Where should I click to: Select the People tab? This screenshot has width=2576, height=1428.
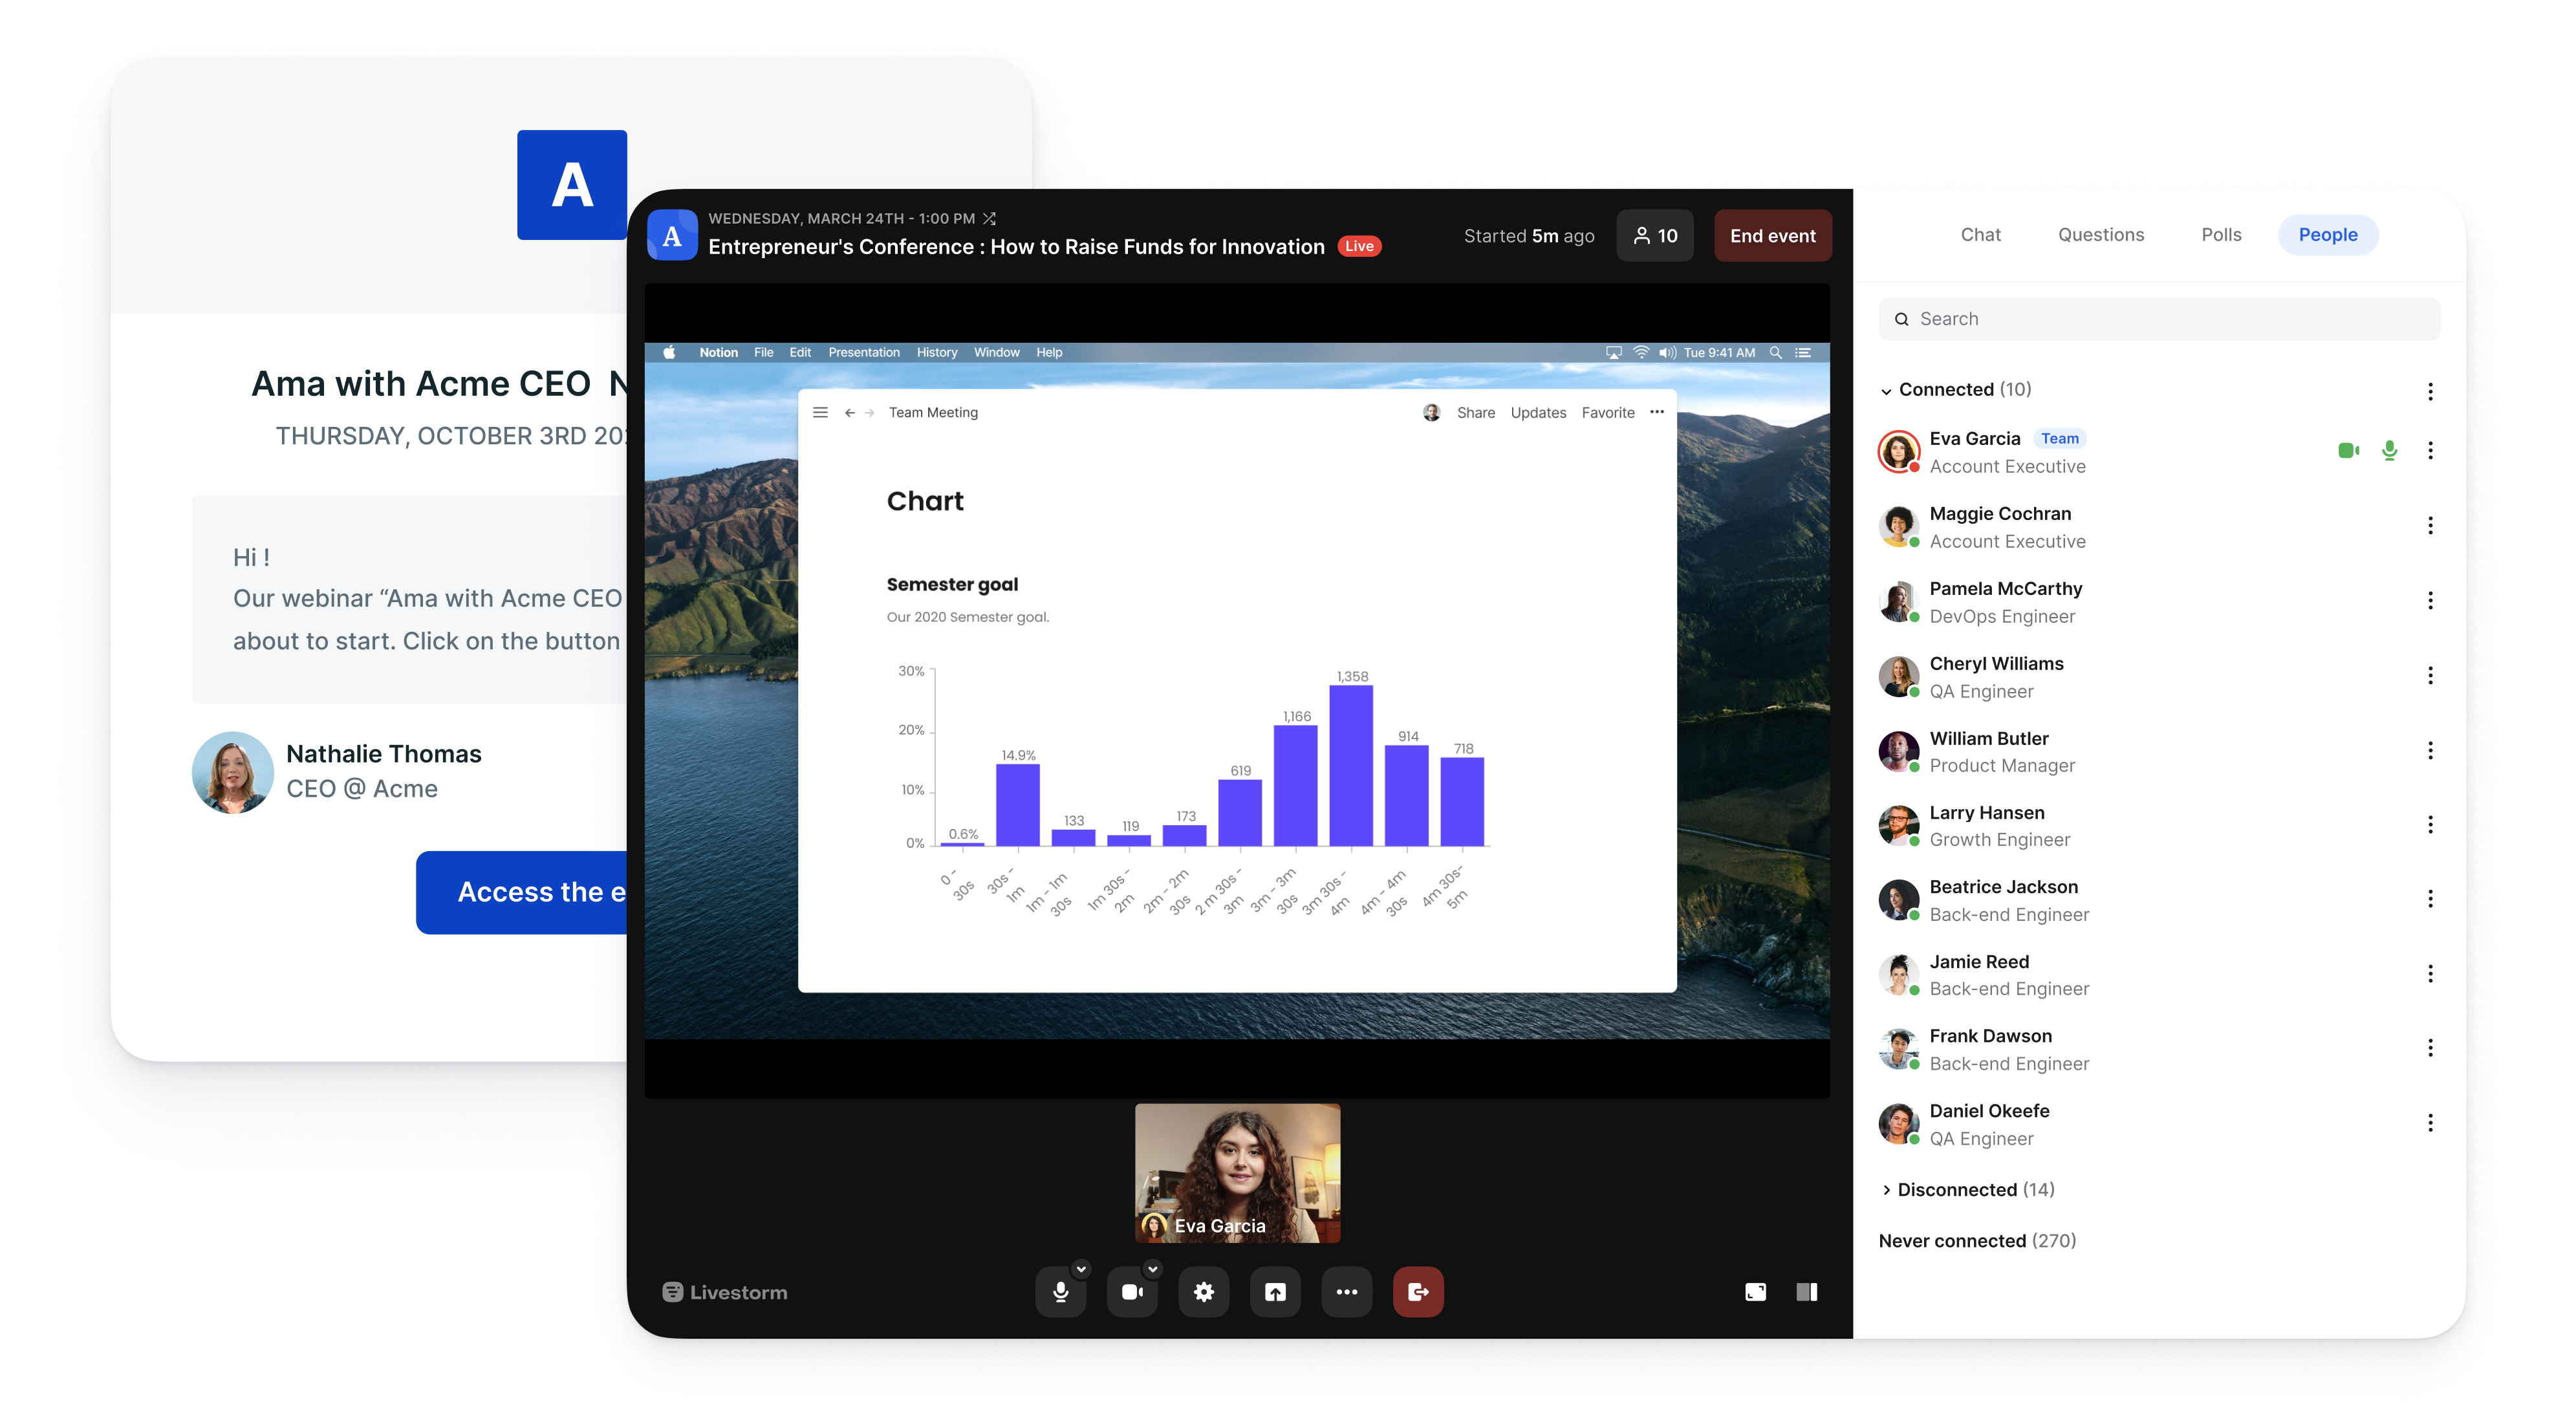(x=2328, y=235)
